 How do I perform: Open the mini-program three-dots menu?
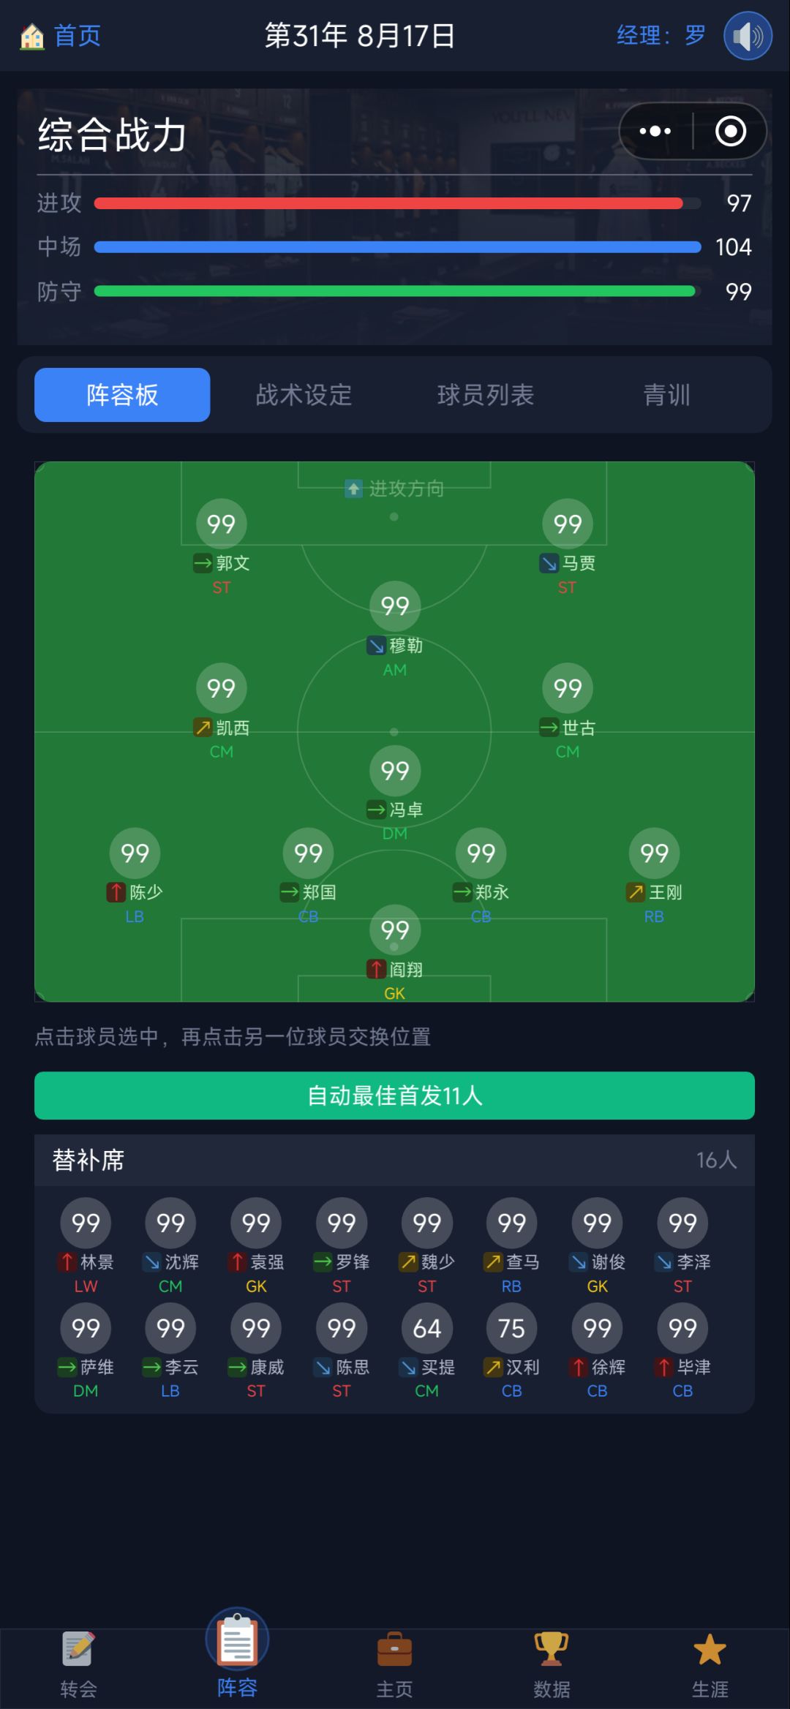tap(655, 132)
